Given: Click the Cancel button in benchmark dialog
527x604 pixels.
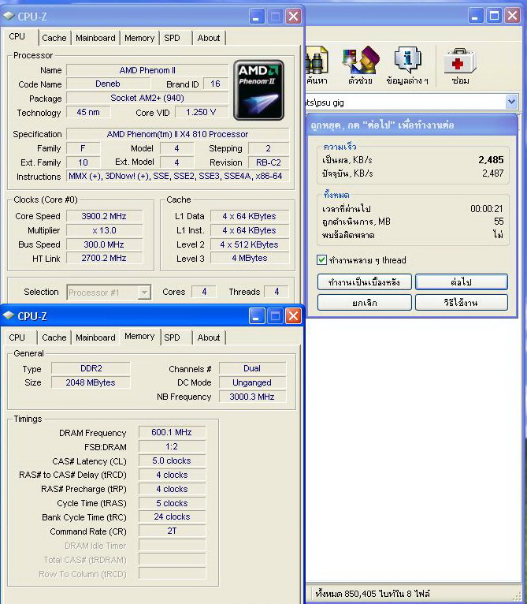Looking at the screenshot, I should point(364,302).
